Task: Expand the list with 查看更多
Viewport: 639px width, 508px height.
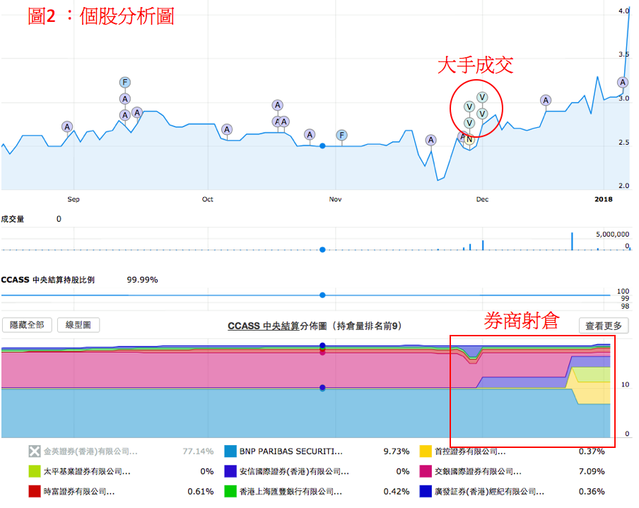Action: 604,326
